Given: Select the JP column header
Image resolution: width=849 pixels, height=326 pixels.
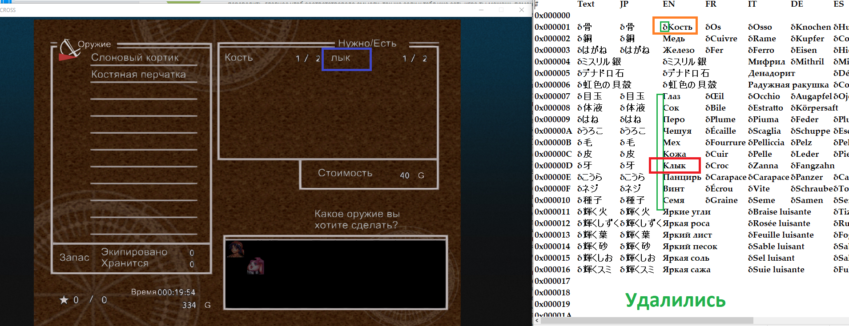Looking at the screenshot, I should pyautogui.click(x=624, y=4).
